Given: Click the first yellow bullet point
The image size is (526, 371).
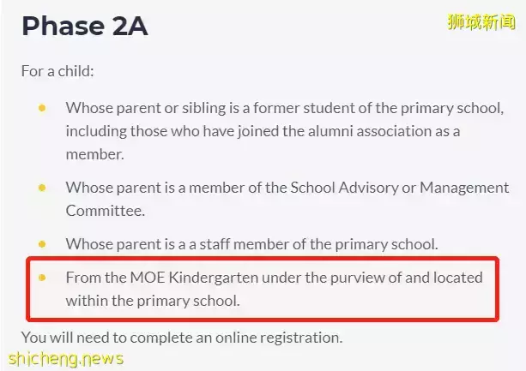Looking at the screenshot, I should 42,108.
